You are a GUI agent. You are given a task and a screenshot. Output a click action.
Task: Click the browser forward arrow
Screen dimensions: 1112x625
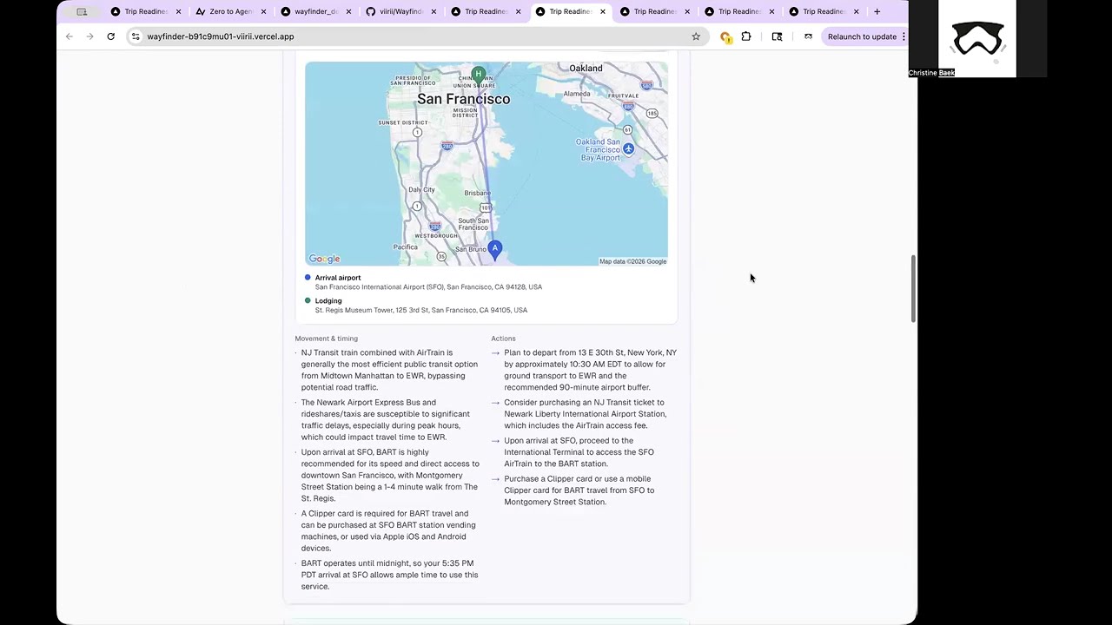89,36
